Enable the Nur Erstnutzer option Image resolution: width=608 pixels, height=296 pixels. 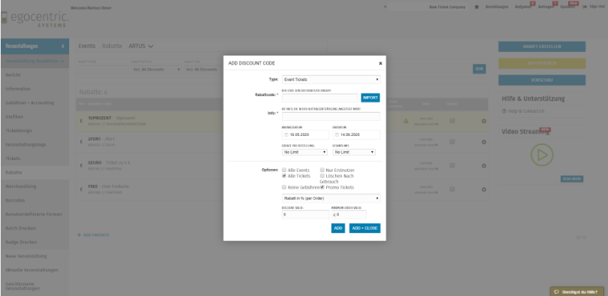tap(322, 170)
